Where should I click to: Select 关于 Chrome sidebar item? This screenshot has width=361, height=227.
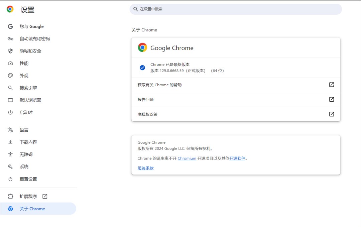38,209
